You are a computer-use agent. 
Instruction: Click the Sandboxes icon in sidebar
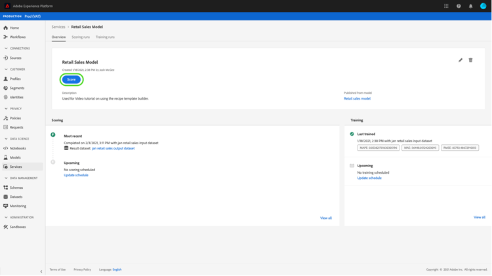coord(5,227)
